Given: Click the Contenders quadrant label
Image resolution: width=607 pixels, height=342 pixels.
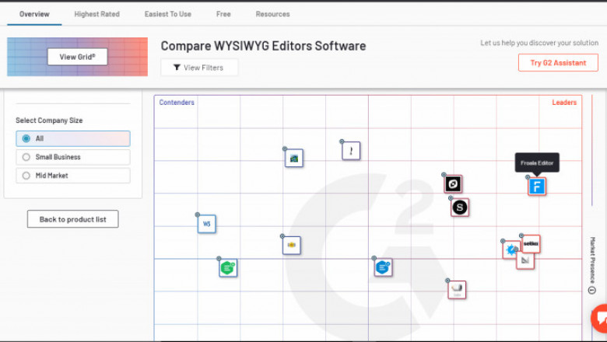Looking at the screenshot, I should 177,103.
